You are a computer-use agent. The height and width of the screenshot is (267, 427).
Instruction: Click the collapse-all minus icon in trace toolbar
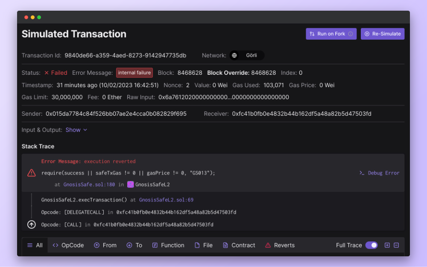[396, 245]
